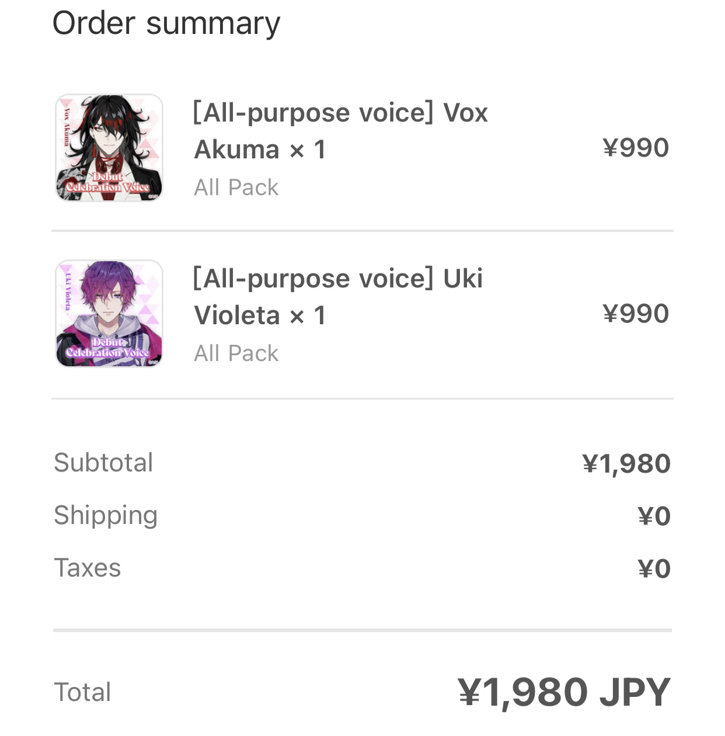Click All Pack under Vox Akuma
The image size is (725, 736).
coord(236,188)
